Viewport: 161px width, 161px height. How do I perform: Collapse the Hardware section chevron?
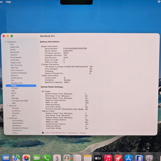(x=5, y=42)
